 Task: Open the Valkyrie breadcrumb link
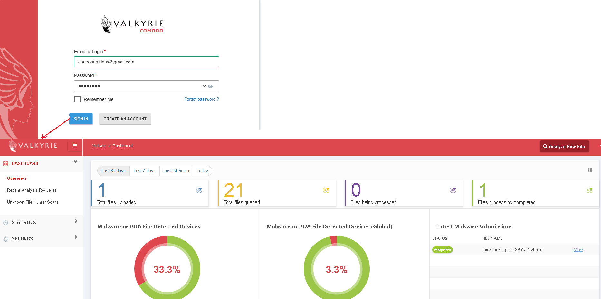pyautogui.click(x=99, y=146)
